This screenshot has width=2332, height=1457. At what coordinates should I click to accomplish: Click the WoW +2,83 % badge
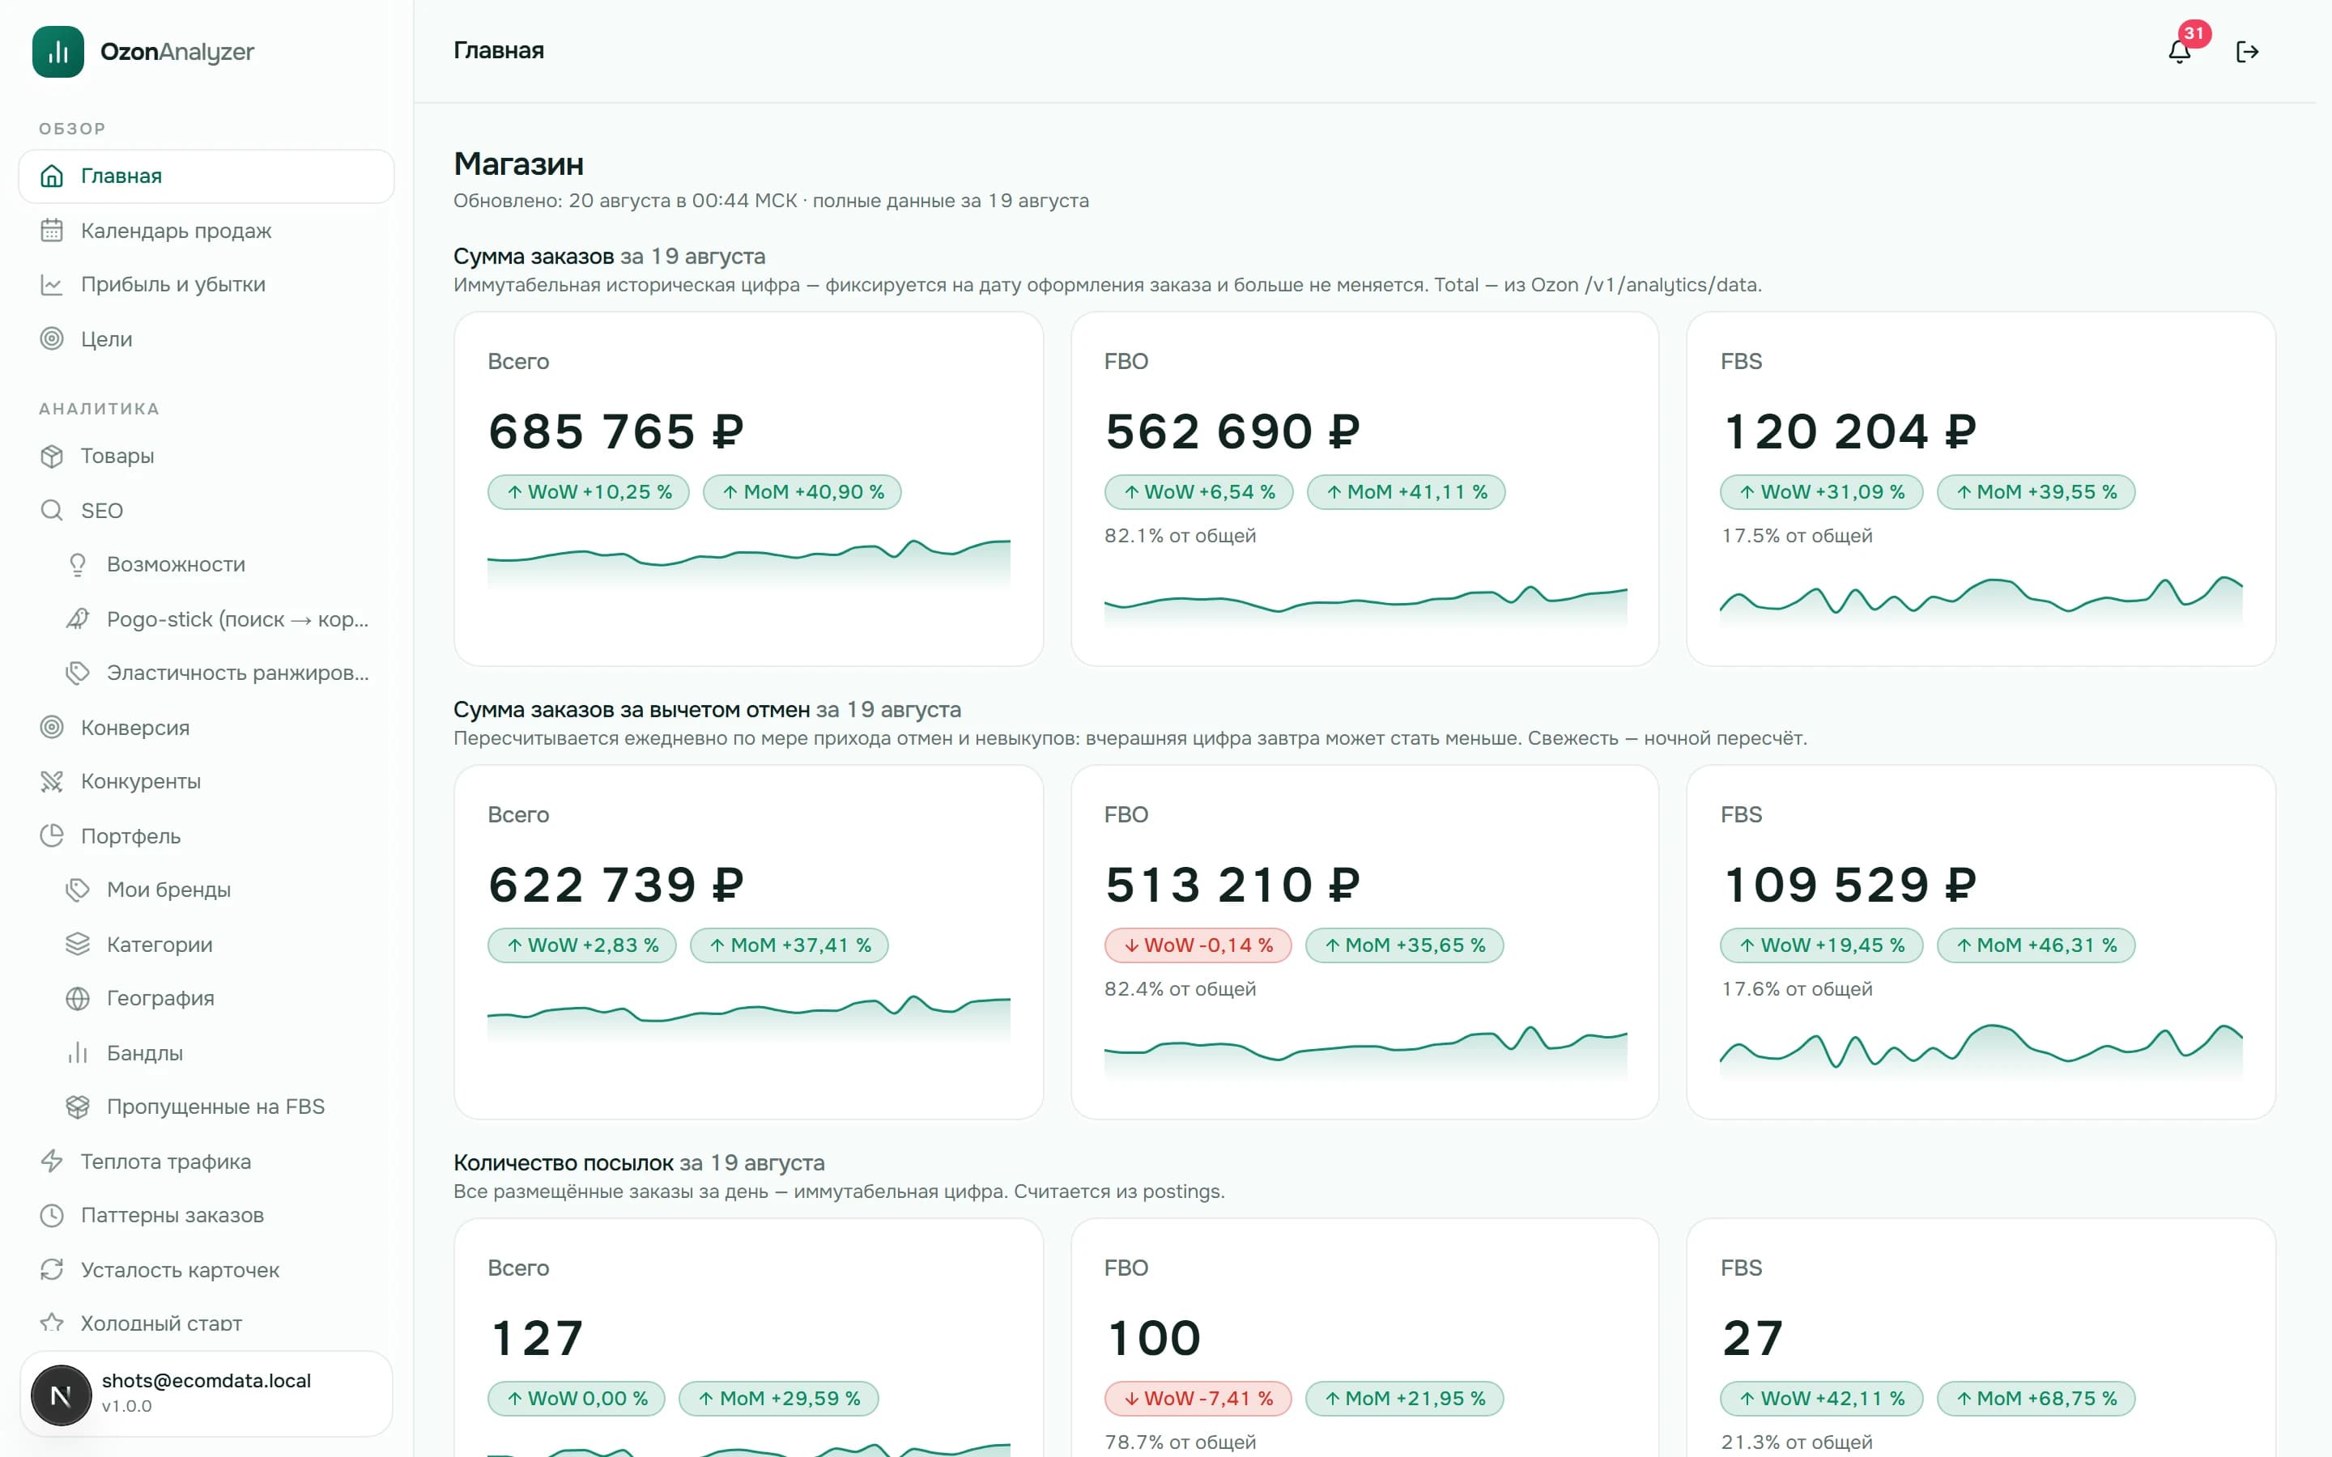click(582, 945)
